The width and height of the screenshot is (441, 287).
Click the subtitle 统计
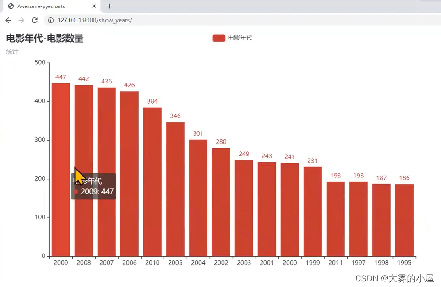click(12, 51)
